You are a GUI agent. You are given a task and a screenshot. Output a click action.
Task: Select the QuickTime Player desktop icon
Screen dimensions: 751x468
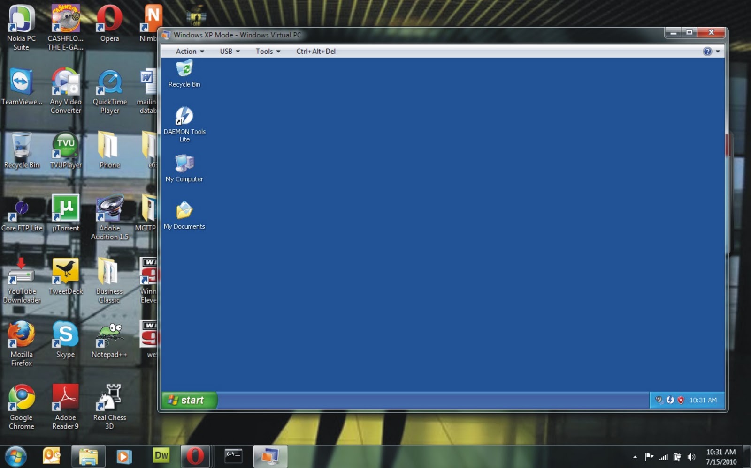[x=109, y=91]
